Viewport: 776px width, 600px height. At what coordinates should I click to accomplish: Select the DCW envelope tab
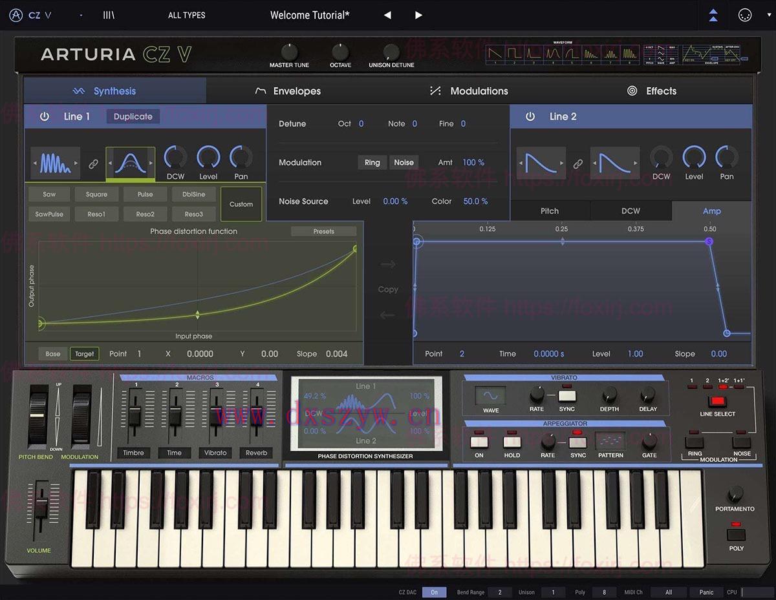tap(630, 211)
